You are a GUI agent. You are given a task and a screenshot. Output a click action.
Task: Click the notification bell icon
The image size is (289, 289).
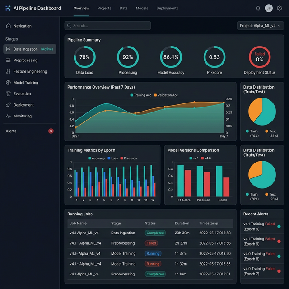tap(258, 8)
